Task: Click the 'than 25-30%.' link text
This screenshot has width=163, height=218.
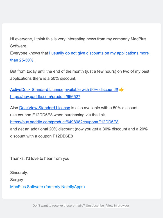Action: tap(22, 60)
